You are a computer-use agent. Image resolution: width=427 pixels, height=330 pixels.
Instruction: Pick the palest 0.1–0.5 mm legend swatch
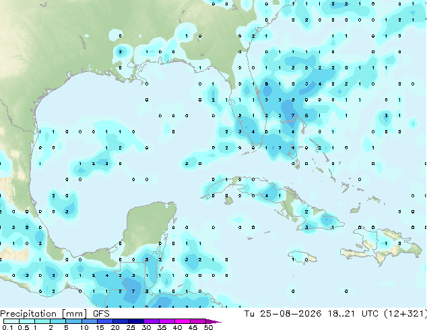11,321
